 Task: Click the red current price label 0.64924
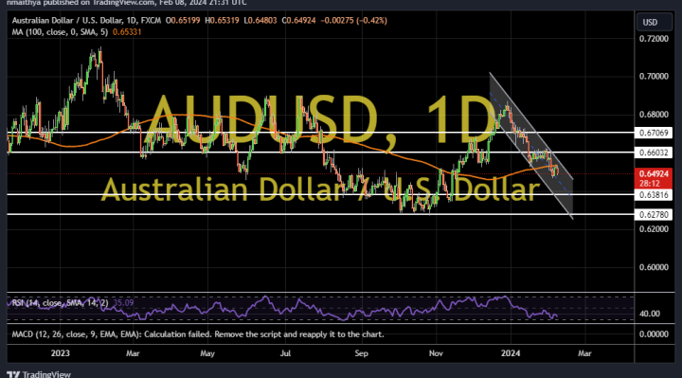point(654,174)
